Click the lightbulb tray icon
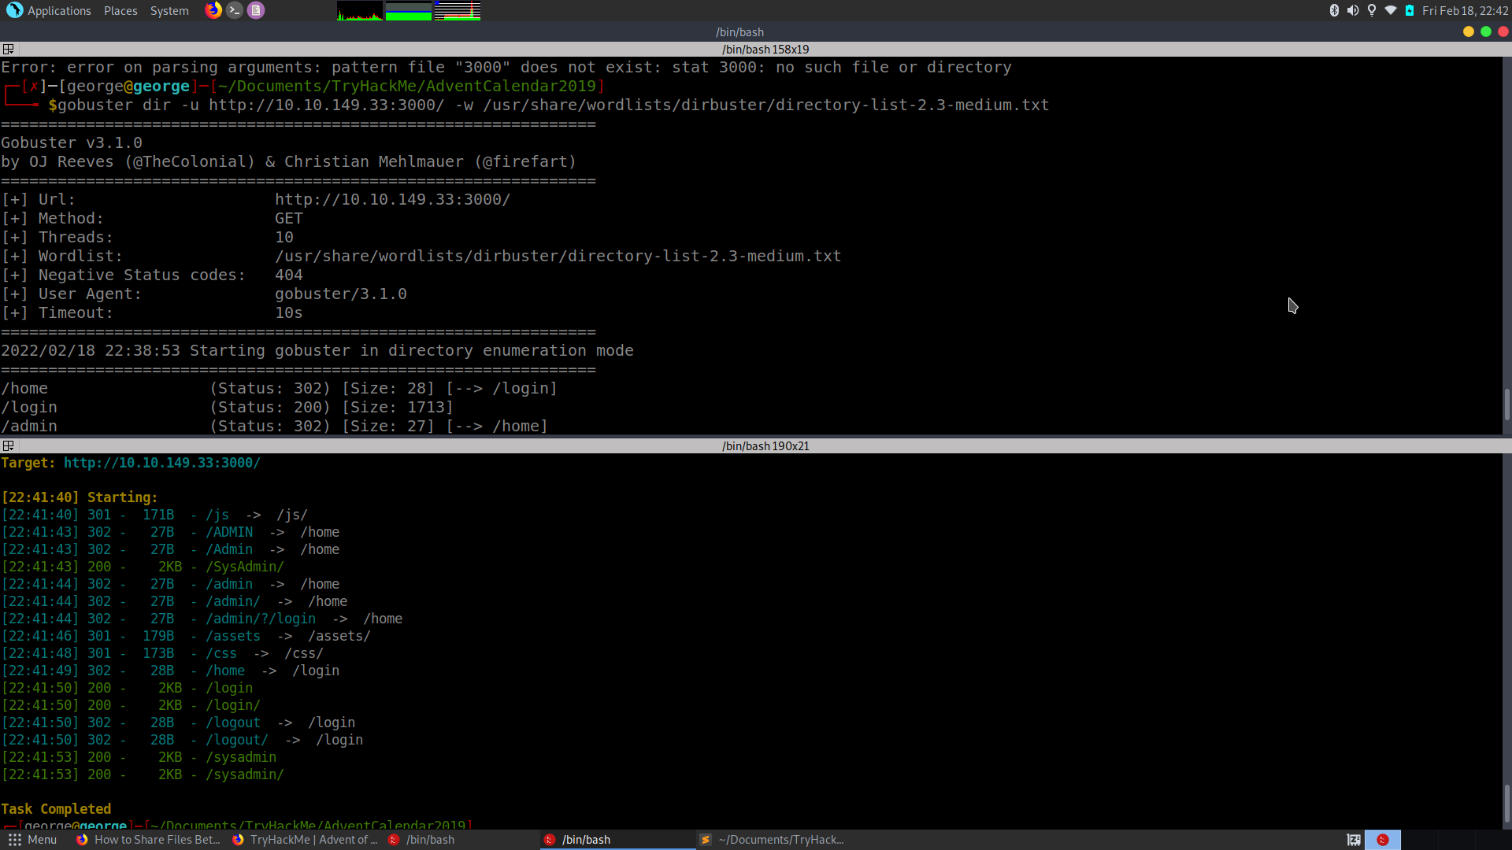The image size is (1512, 850). (1372, 10)
